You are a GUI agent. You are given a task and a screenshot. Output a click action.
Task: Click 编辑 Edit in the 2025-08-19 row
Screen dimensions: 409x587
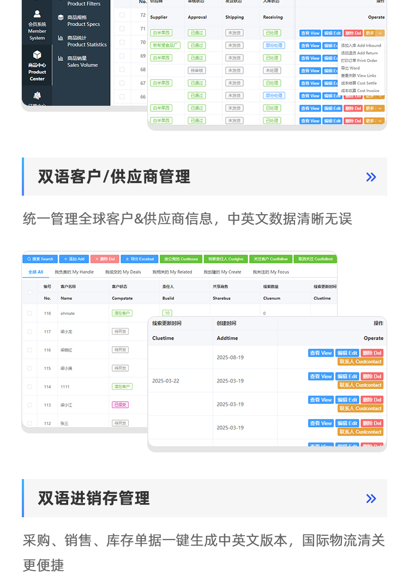pos(347,353)
